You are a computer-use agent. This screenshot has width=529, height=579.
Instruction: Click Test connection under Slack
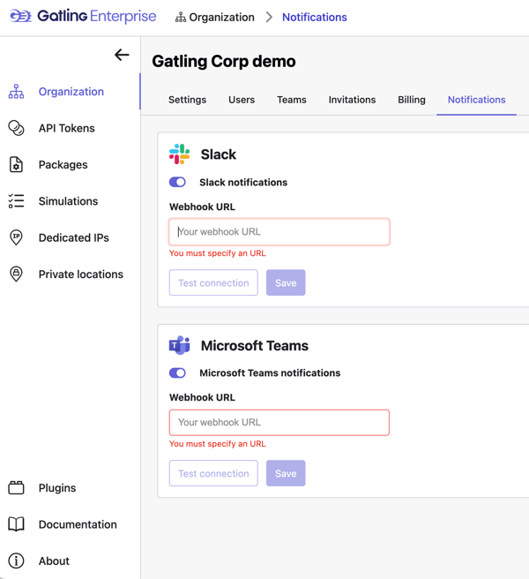point(213,282)
